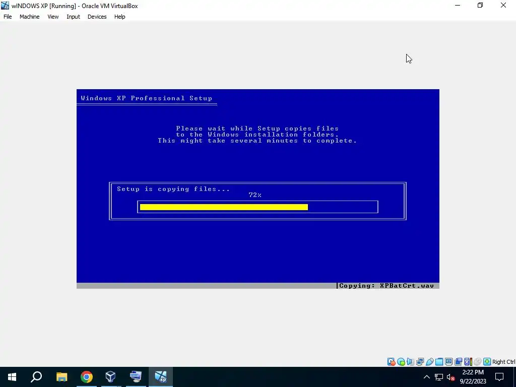Click the VirtualBox window title icon
516x387 pixels.
tap(5, 6)
